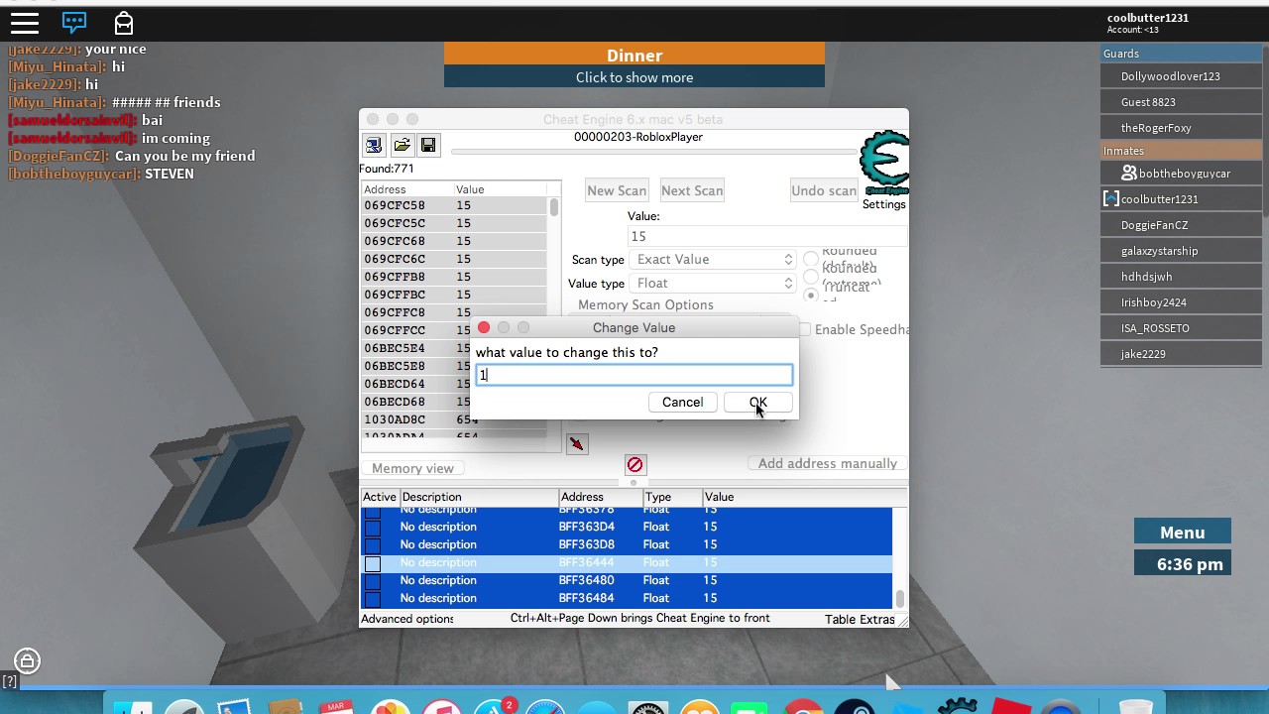Tick the Active box for address BFF363D8
Image resolution: width=1269 pixels, height=714 pixels.
click(x=373, y=544)
